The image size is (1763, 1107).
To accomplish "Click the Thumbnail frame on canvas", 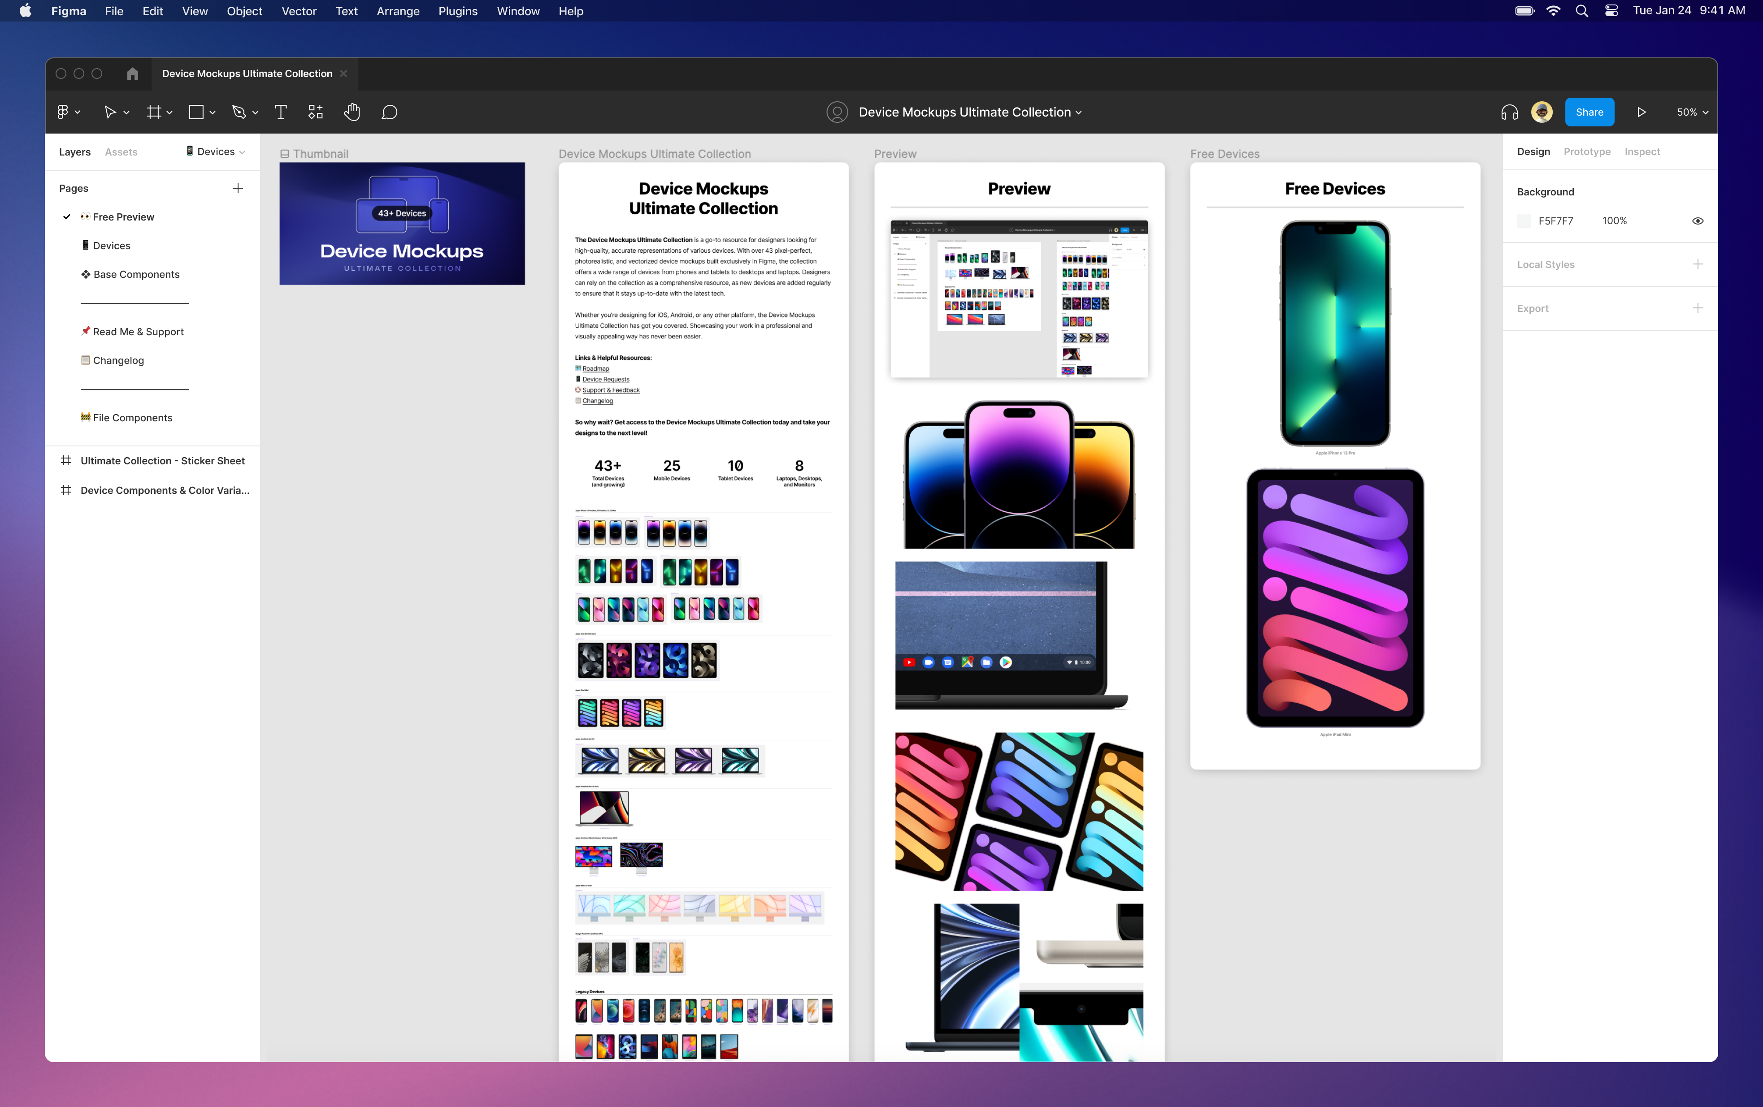I will (x=402, y=223).
